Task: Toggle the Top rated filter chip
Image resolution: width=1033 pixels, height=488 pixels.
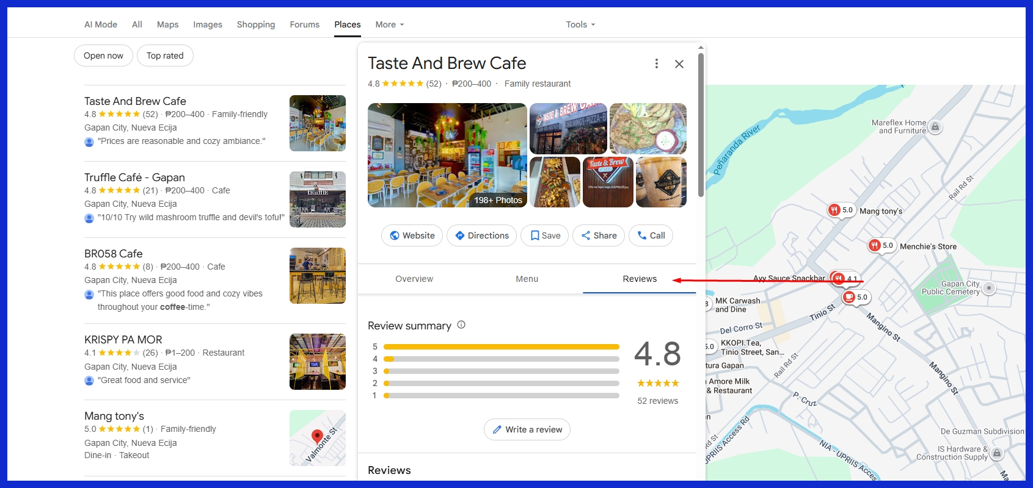Action: [165, 56]
